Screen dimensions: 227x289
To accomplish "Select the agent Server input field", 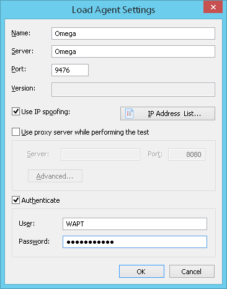I will (x=133, y=51).
